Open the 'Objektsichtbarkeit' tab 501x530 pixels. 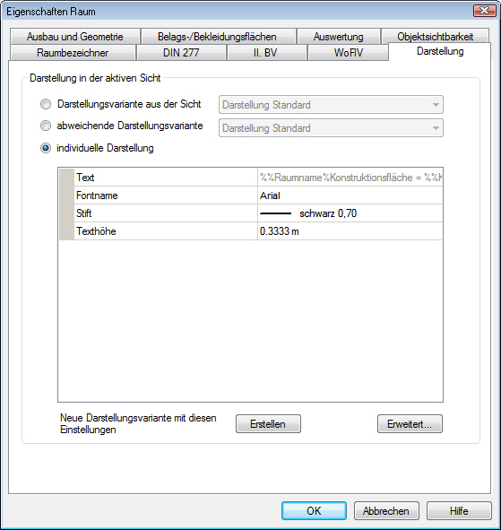(x=435, y=36)
